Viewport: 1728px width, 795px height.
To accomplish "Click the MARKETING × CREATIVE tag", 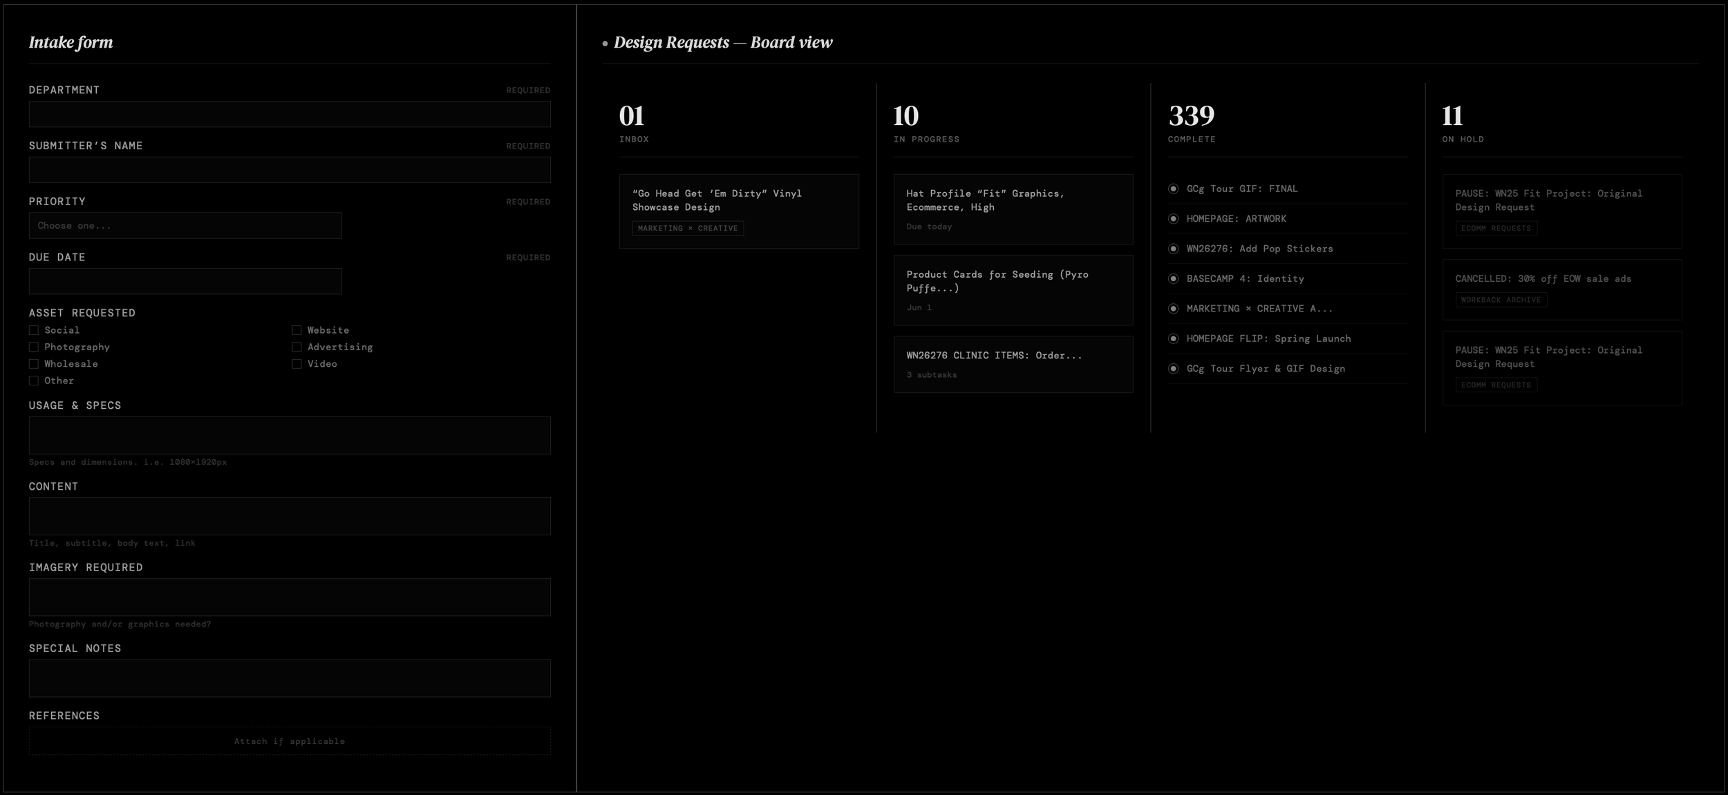I will point(687,229).
